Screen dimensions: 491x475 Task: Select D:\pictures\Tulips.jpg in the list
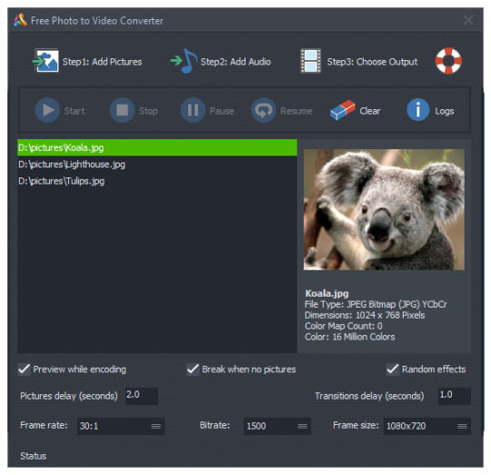[157, 181]
